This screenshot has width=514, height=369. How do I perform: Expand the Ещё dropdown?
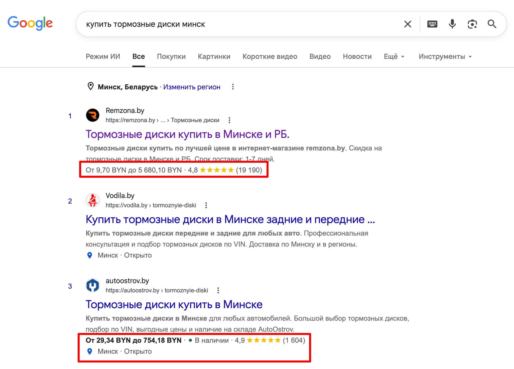(394, 57)
